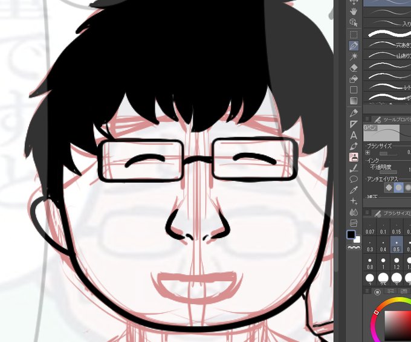Select the stacked-layers tool above color swatches
The height and width of the screenshot is (342, 411).
(354, 223)
